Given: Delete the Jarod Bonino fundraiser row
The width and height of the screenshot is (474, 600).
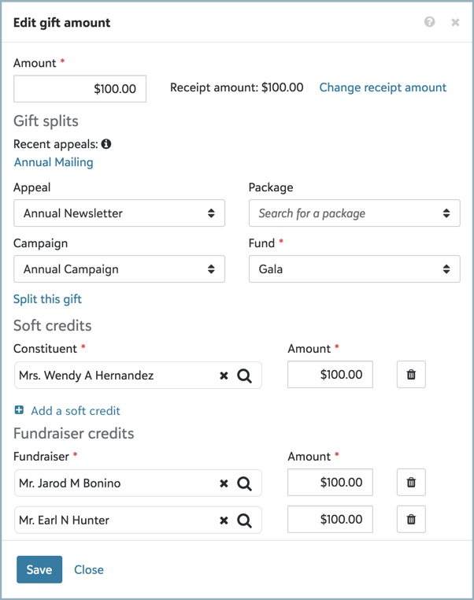Looking at the screenshot, I should click(x=411, y=483).
